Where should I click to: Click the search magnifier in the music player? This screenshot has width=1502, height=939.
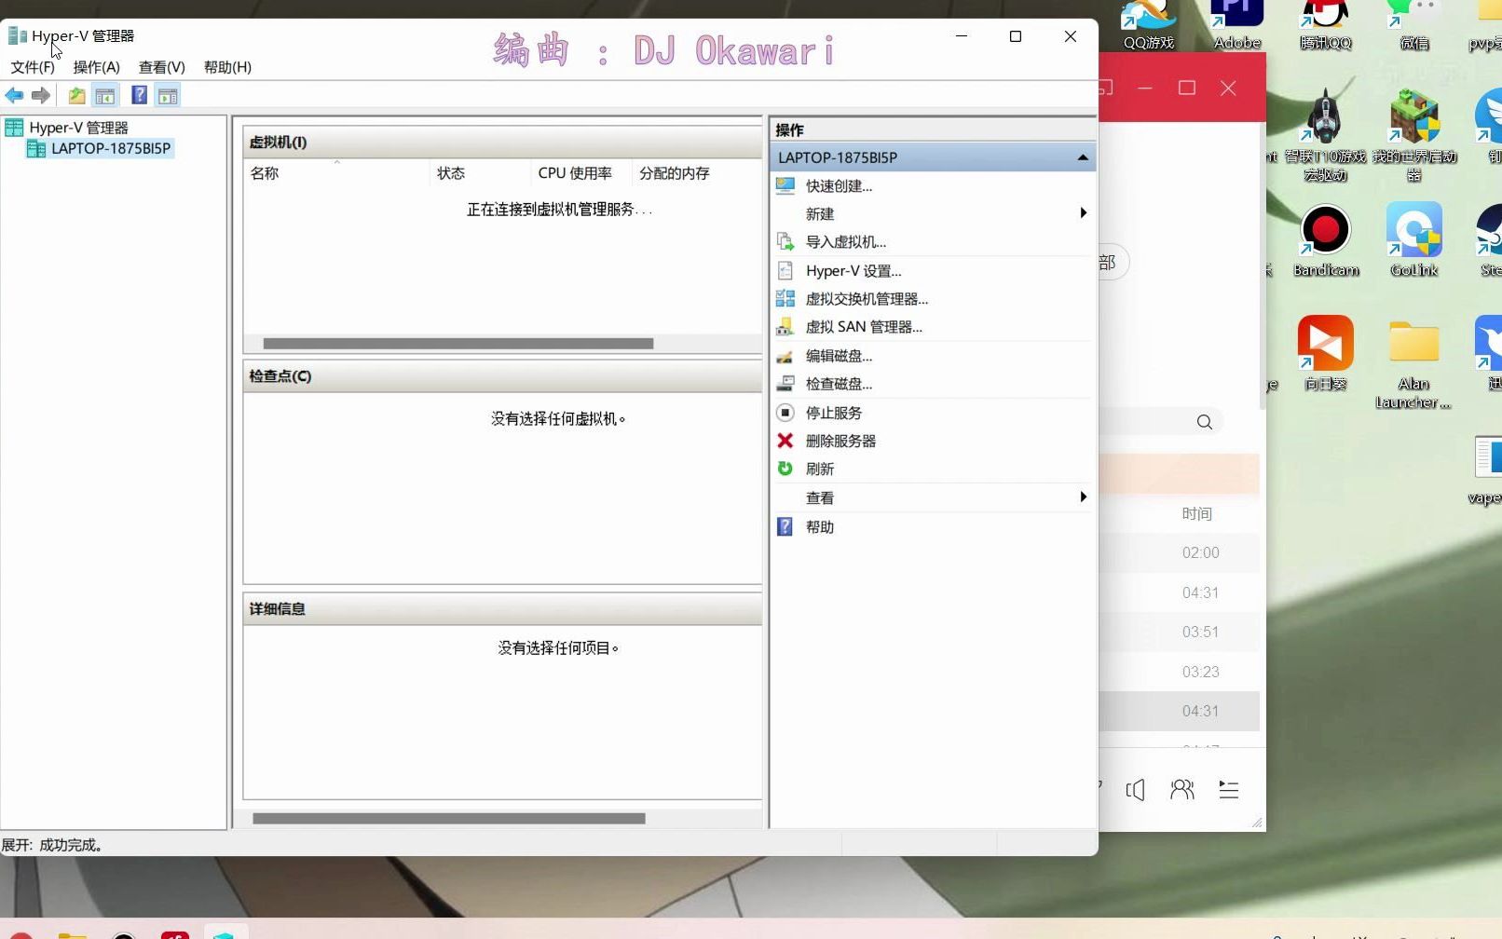[x=1204, y=421]
